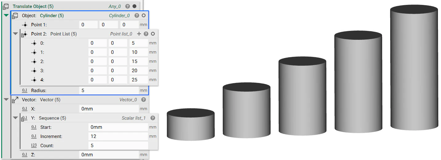Select the tallest cylinder in viewport
441x160 pixels.
point(414,68)
